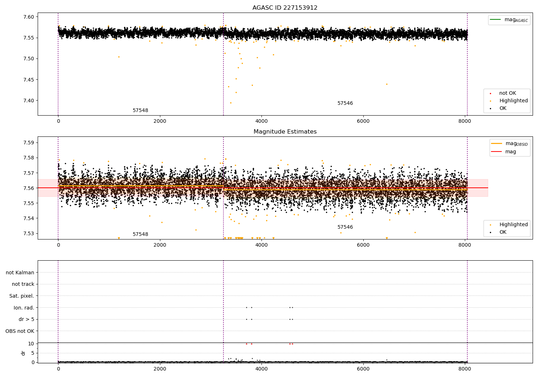
Task: Select "OK" legend entry in top plot
Action: tap(503, 108)
